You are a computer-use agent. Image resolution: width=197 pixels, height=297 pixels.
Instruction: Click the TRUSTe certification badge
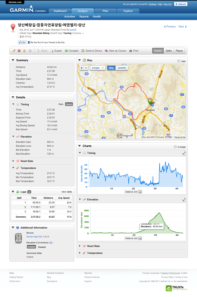[x=176, y=288]
